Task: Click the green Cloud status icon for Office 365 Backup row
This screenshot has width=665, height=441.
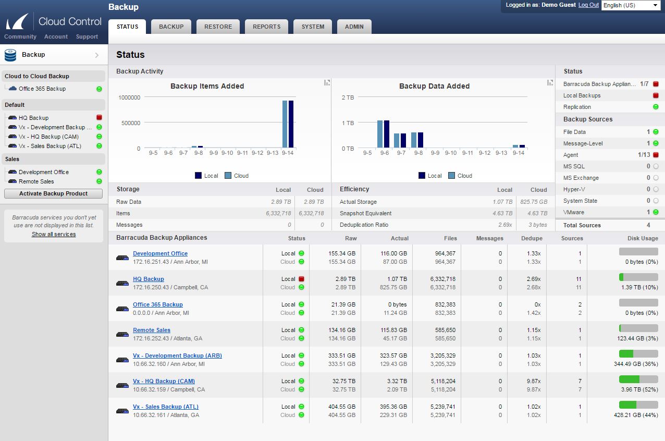Action: [x=301, y=313]
